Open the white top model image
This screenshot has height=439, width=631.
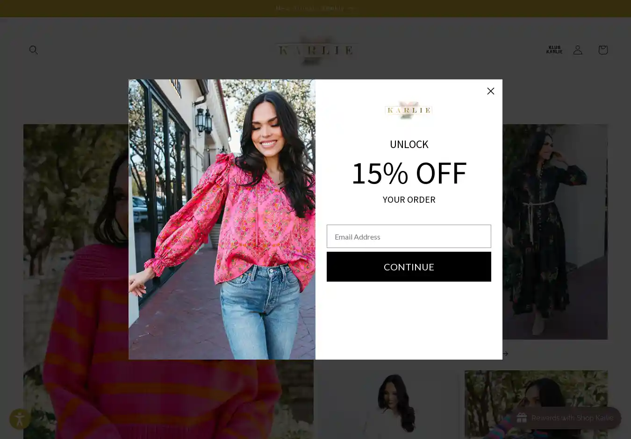point(388,404)
